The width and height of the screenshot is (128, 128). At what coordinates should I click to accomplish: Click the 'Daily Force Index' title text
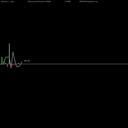(8, 2)
